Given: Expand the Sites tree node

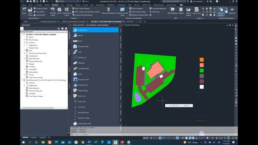Looking at the screenshot, I should 24,50.
